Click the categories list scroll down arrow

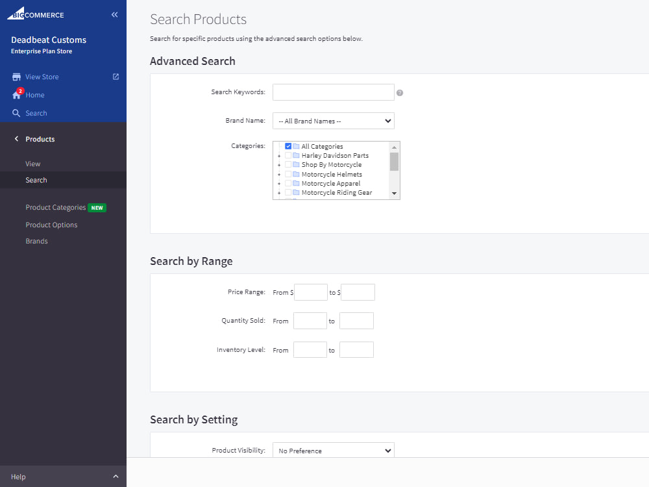(x=394, y=194)
